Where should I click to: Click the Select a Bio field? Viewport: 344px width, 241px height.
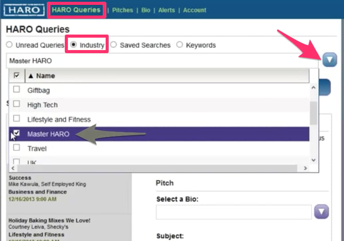point(233,212)
